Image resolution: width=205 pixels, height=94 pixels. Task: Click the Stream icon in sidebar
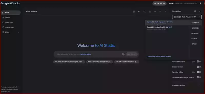point(3,17)
